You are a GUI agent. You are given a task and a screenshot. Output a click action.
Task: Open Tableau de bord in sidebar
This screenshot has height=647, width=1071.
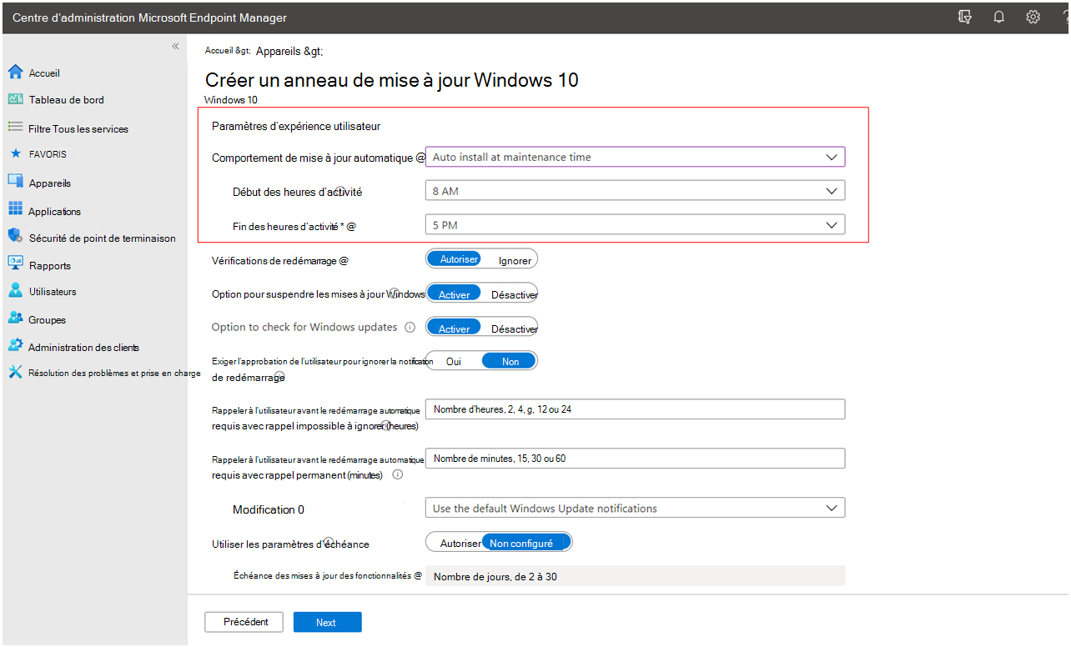[67, 100]
